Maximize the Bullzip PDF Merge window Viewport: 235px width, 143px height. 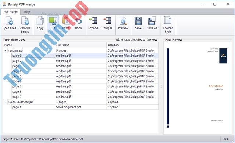pos(215,4)
